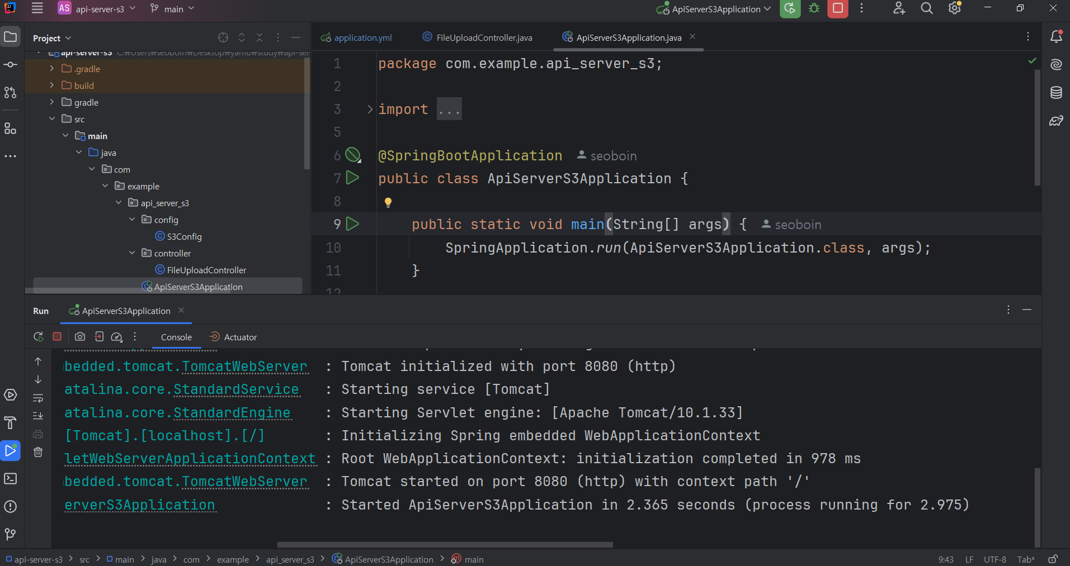Open more run actions next to the stop button
Viewport: 1070px width, 566px height.
click(861, 8)
